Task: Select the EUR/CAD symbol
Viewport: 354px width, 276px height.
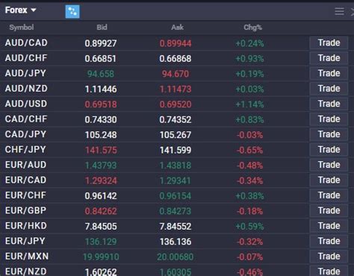Action: point(25,181)
